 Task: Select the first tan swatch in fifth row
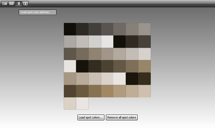click(70, 79)
